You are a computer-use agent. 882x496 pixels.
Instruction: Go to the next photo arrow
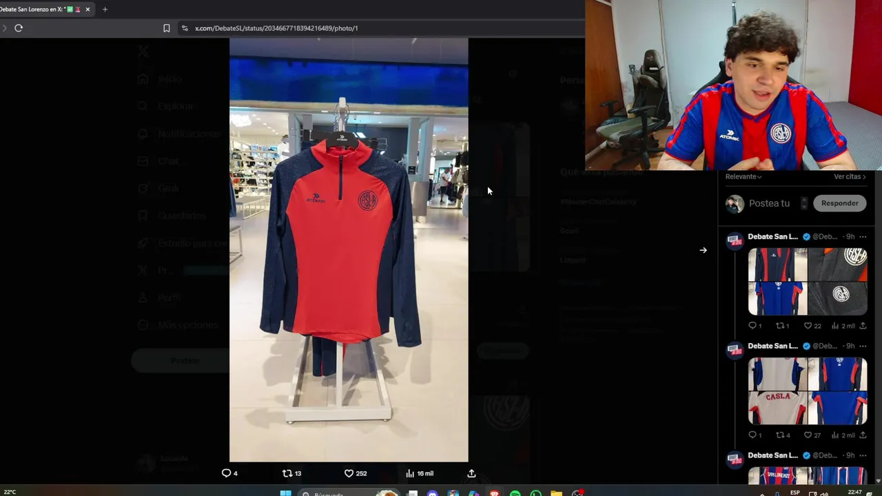pos(703,250)
